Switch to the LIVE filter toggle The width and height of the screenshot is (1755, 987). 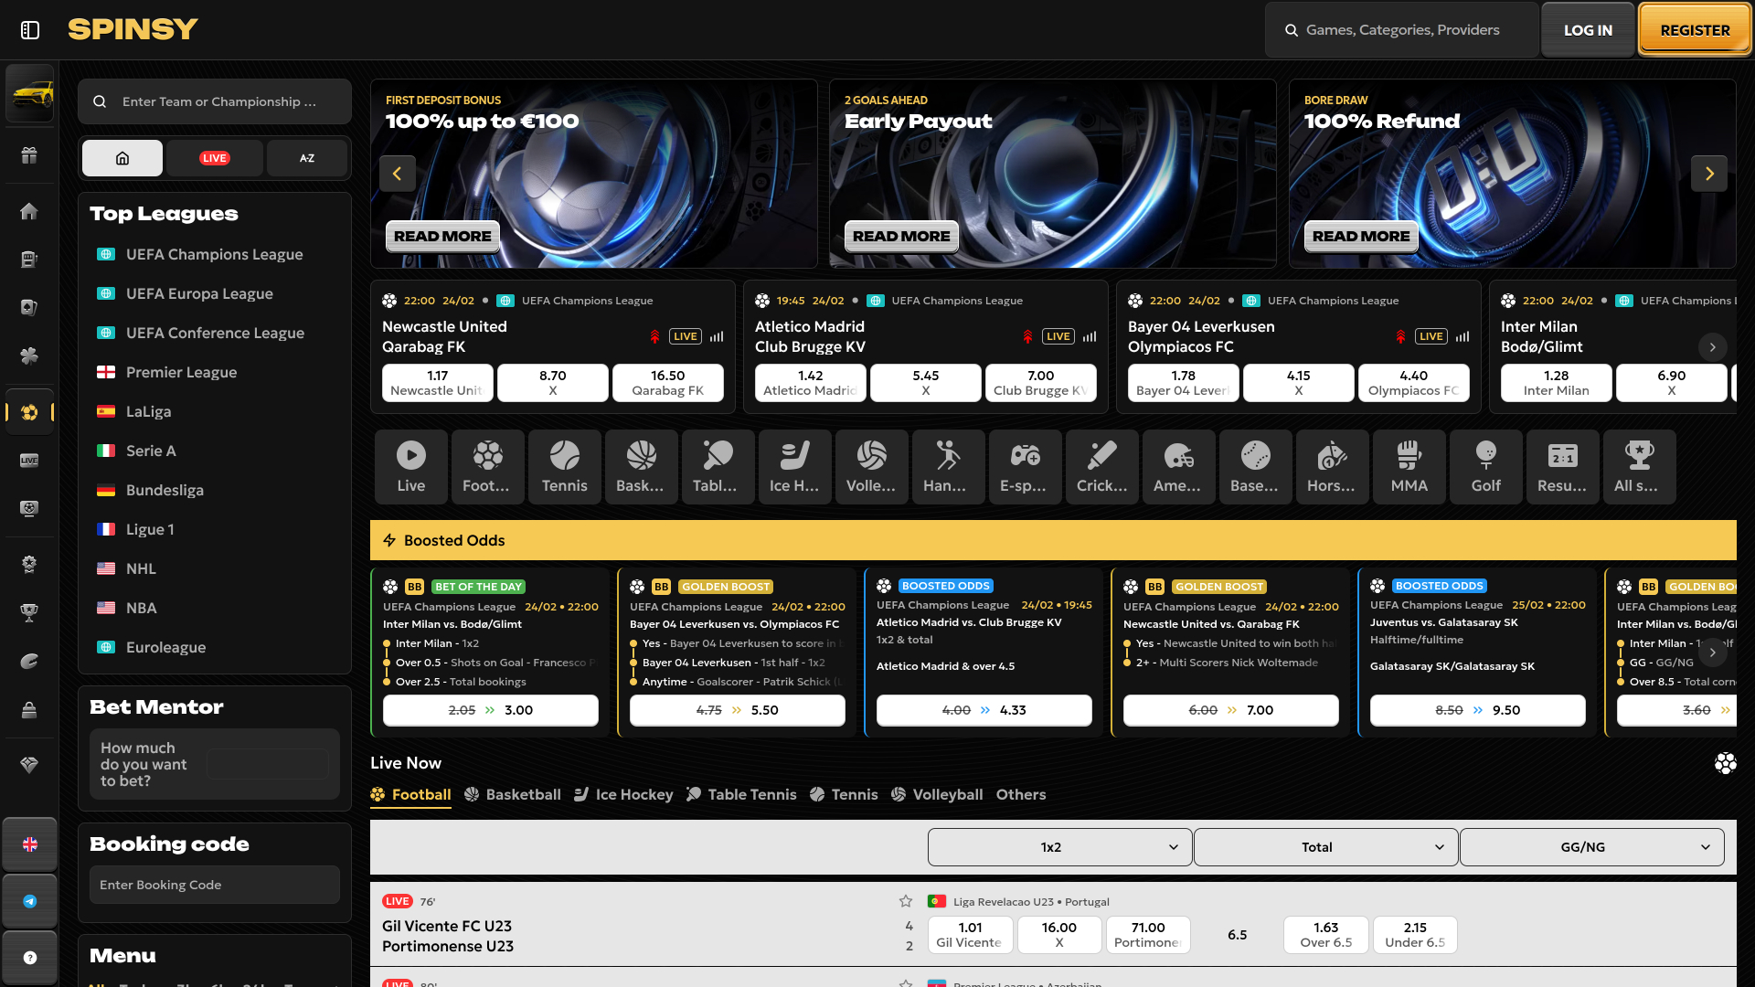point(214,157)
